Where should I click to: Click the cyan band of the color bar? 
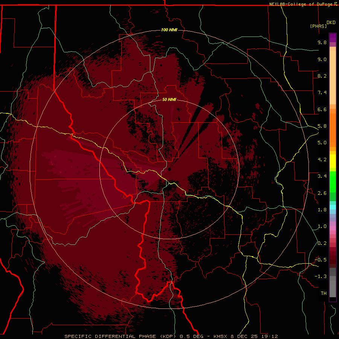point(333,207)
